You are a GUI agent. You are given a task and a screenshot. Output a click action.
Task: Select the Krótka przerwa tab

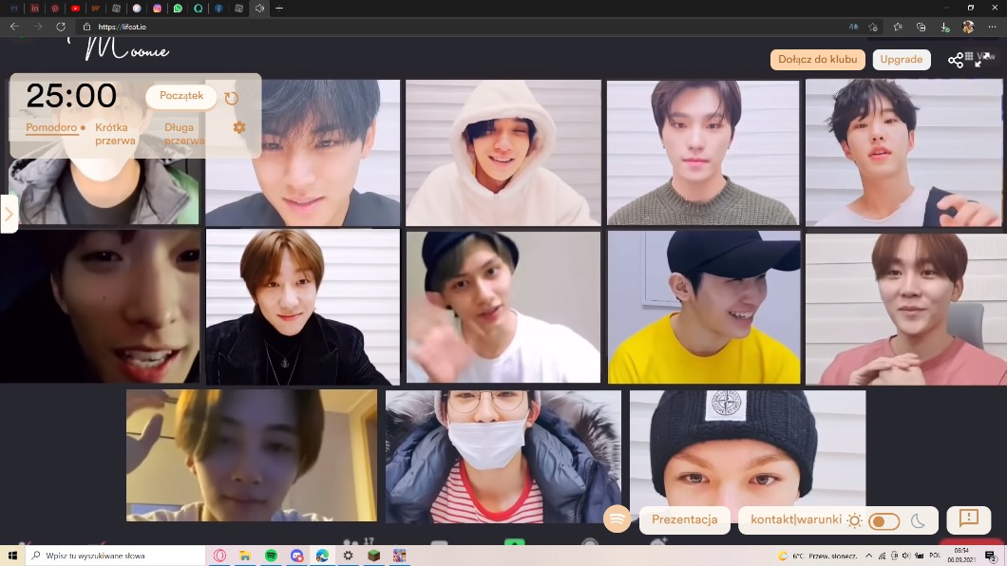tap(115, 134)
